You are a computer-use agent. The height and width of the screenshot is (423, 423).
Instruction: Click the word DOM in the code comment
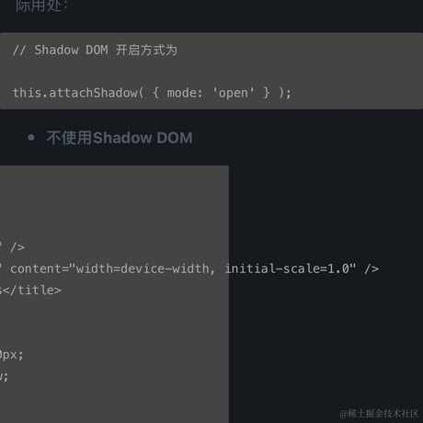97,50
